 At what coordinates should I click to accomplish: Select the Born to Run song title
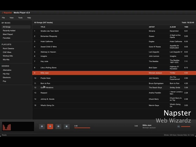click(45, 83)
